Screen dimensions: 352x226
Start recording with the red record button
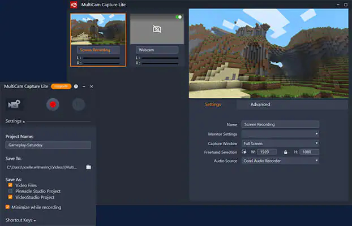(53, 105)
